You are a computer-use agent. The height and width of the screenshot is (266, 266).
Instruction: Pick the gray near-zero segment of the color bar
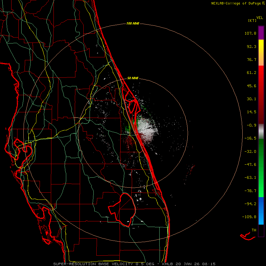pyautogui.click(x=261, y=132)
